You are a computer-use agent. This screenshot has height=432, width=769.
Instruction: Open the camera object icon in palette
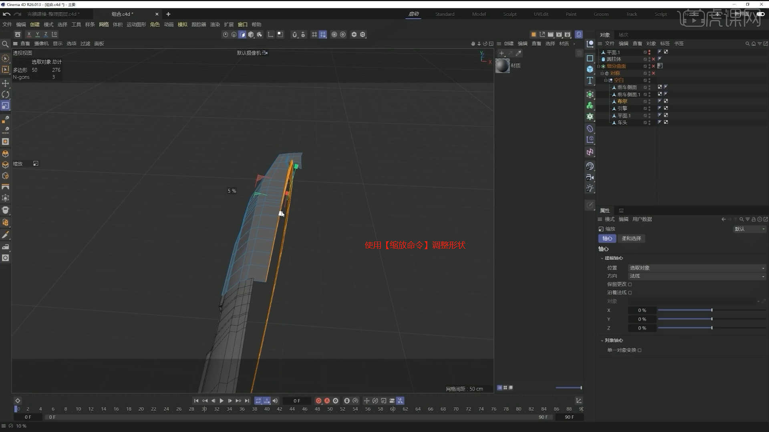point(590,177)
